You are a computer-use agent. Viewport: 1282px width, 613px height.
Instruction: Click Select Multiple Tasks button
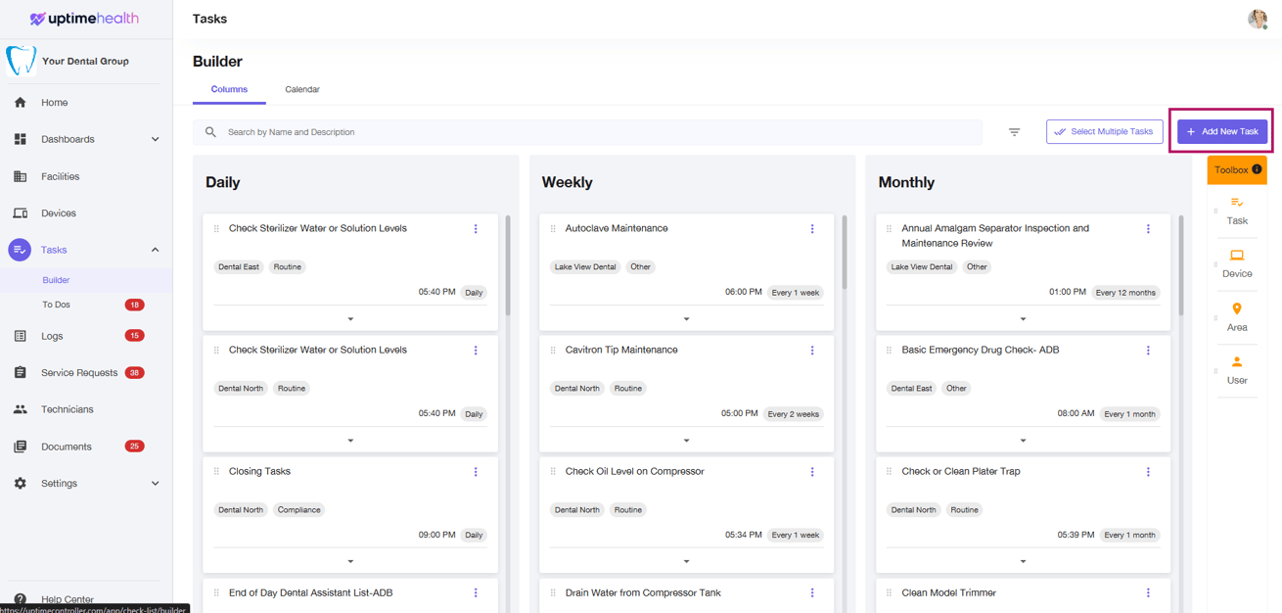(1105, 131)
